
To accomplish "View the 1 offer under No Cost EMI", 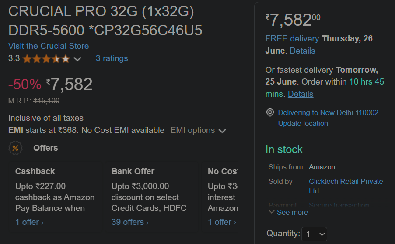I will (x=222, y=222).
